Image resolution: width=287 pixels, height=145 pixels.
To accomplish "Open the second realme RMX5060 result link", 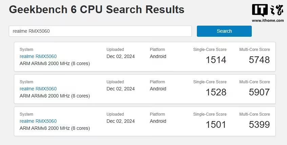I will point(38,89).
